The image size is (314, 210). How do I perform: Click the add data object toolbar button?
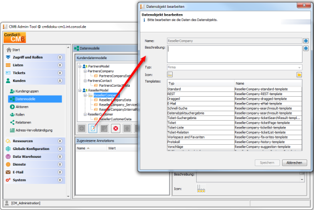point(82,129)
